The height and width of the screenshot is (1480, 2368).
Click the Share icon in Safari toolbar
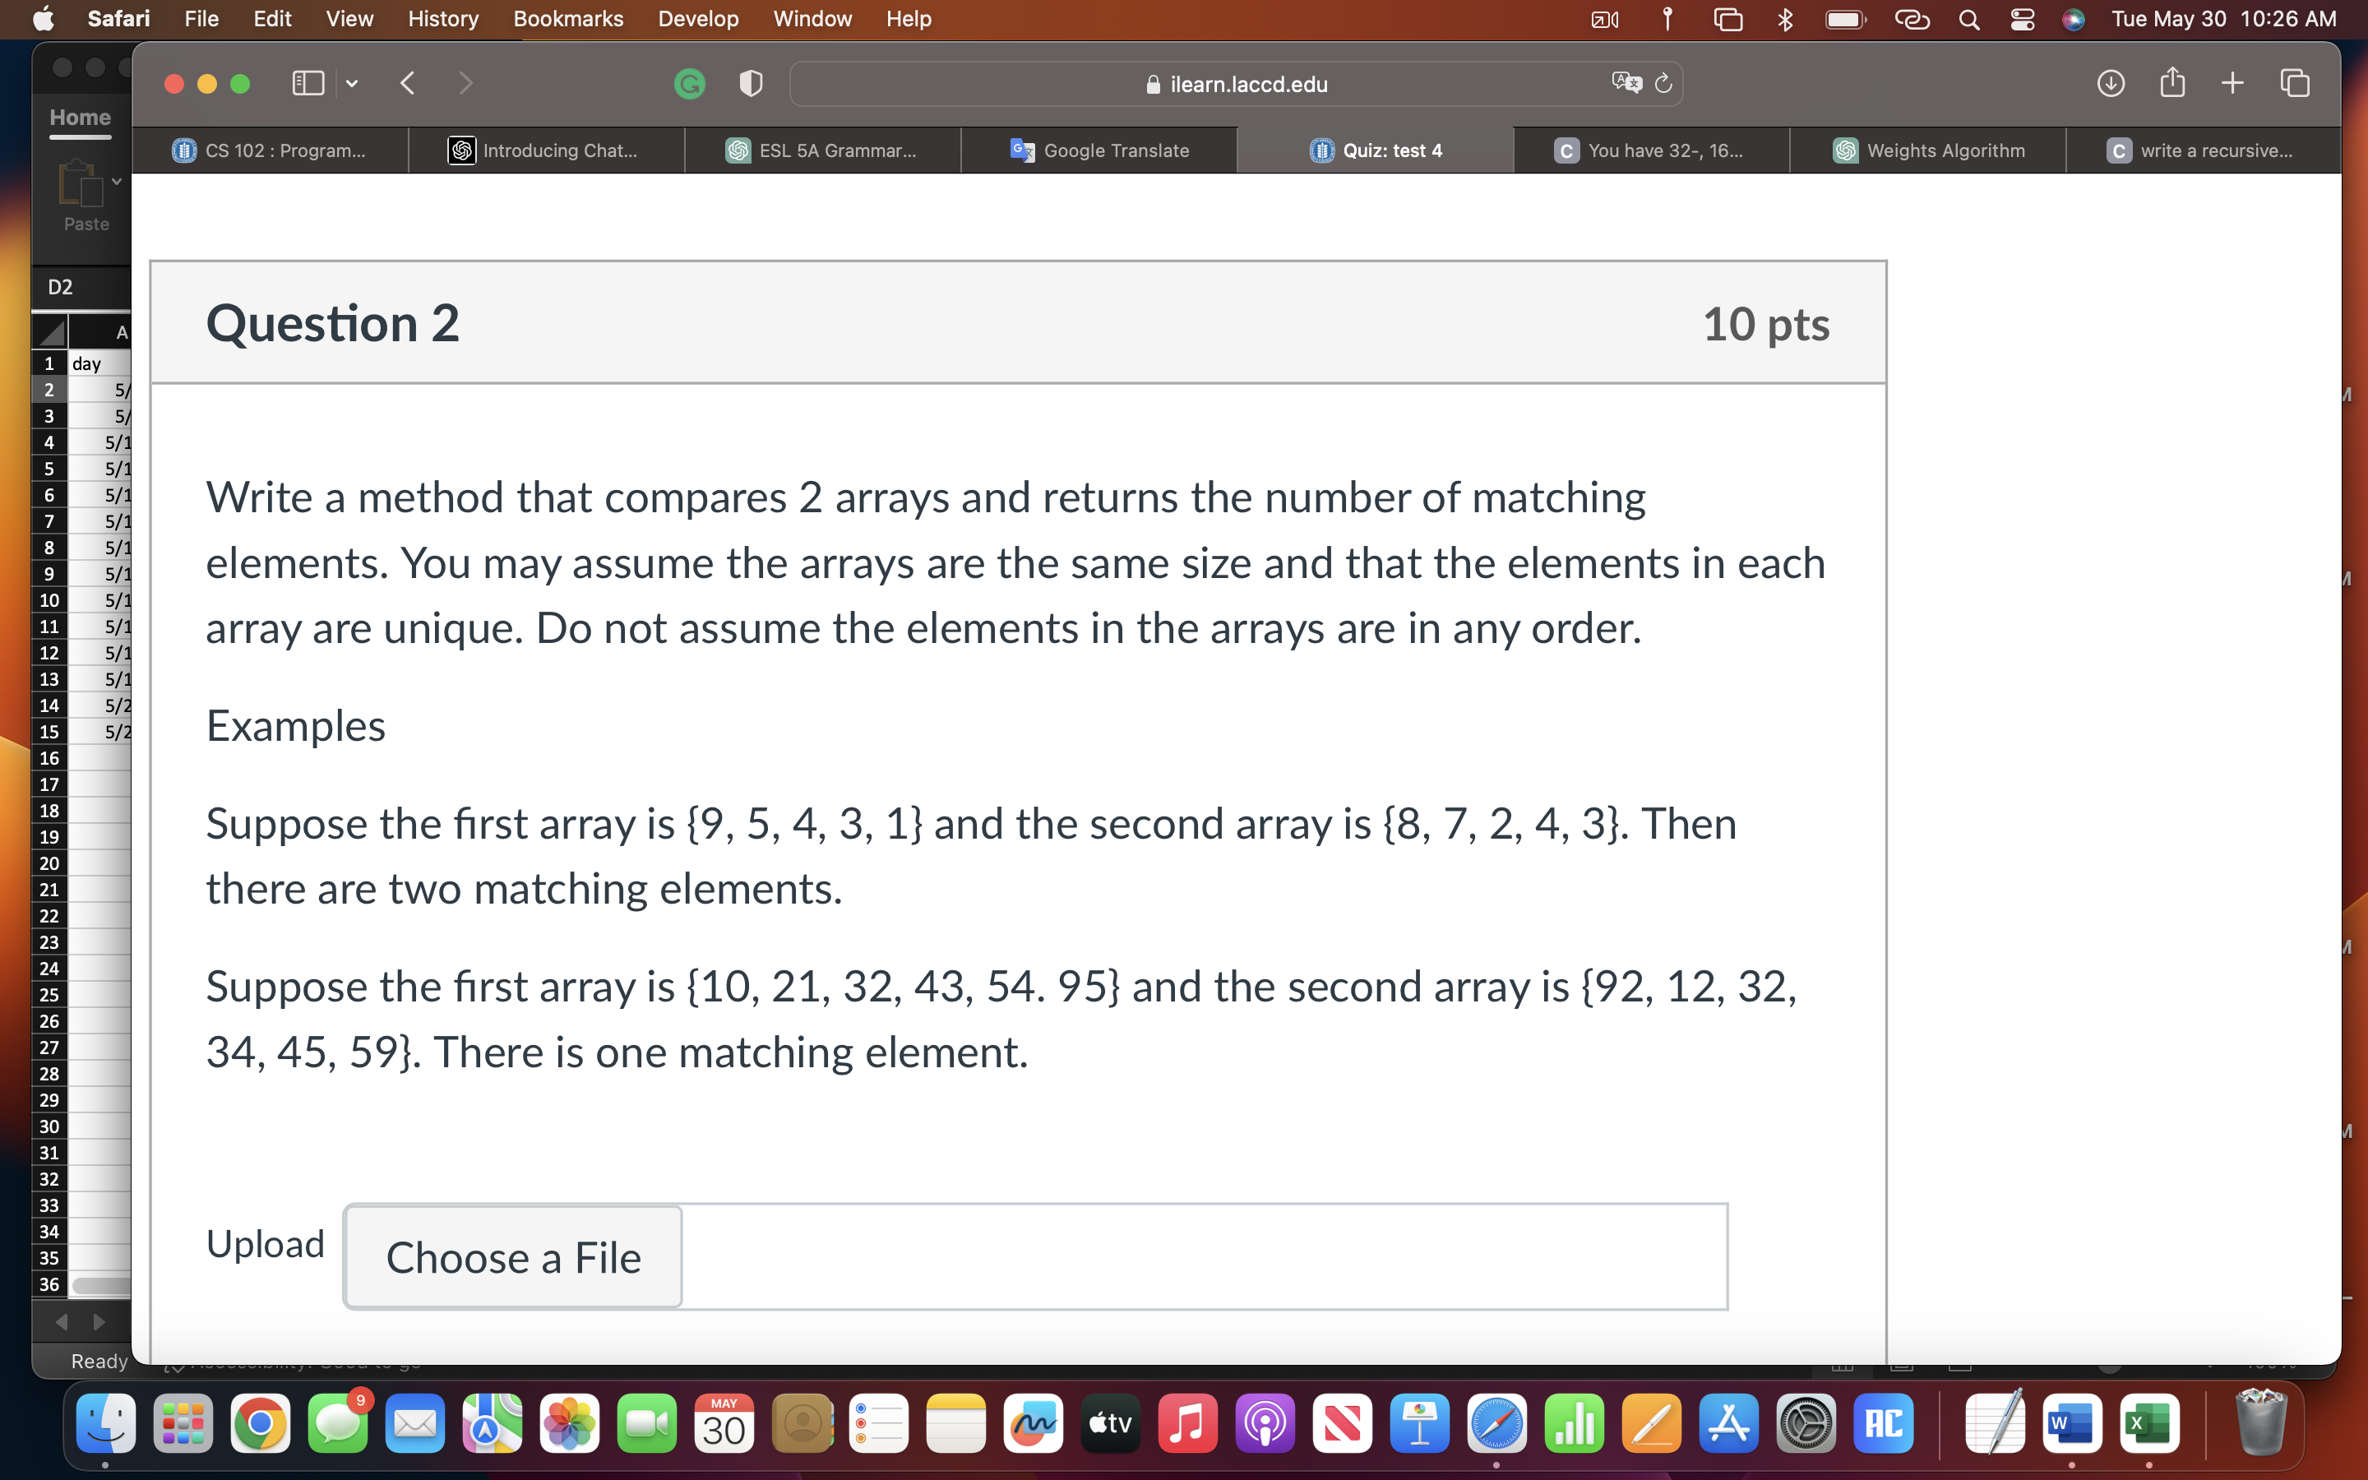pyautogui.click(x=2172, y=83)
